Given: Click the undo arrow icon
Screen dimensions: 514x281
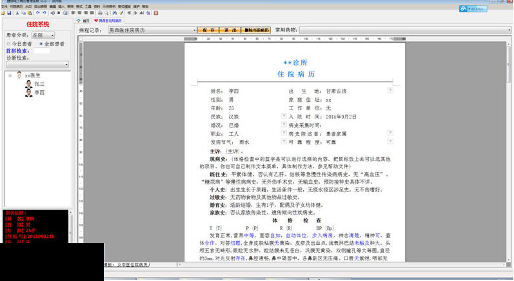Looking at the screenshot, I should coord(38,13).
